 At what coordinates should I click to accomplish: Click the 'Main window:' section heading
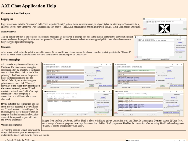(8, 32)
